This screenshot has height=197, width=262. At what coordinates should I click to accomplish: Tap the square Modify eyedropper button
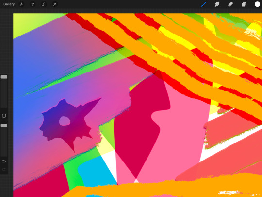coord(4,116)
